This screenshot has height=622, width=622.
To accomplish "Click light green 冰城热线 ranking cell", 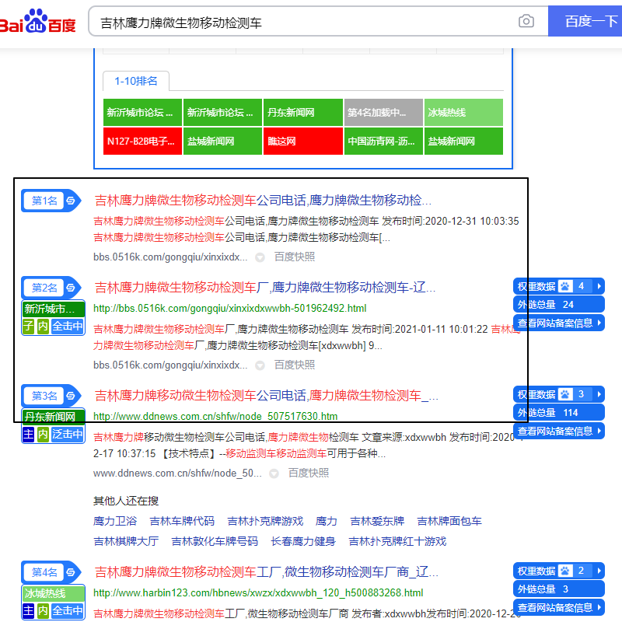I will pos(463,112).
